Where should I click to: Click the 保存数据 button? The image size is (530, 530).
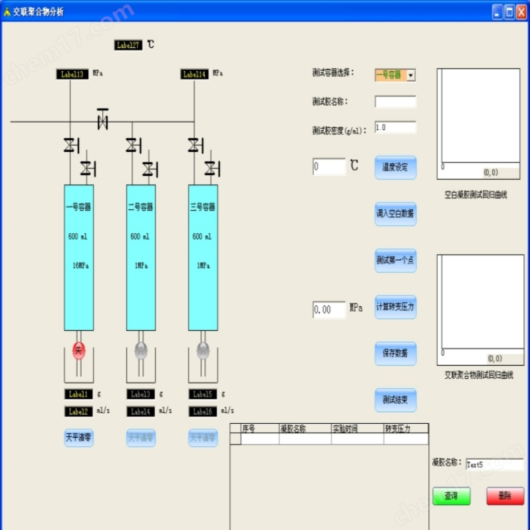396,354
